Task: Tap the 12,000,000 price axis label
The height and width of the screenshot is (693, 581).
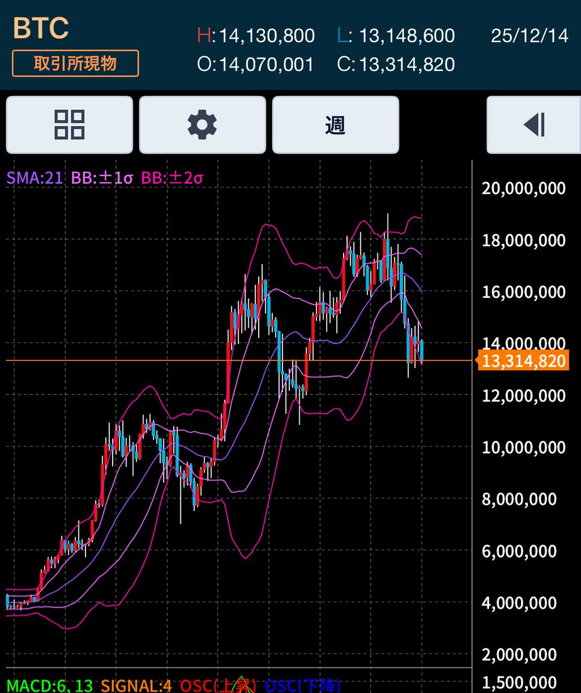Action: pos(524,395)
